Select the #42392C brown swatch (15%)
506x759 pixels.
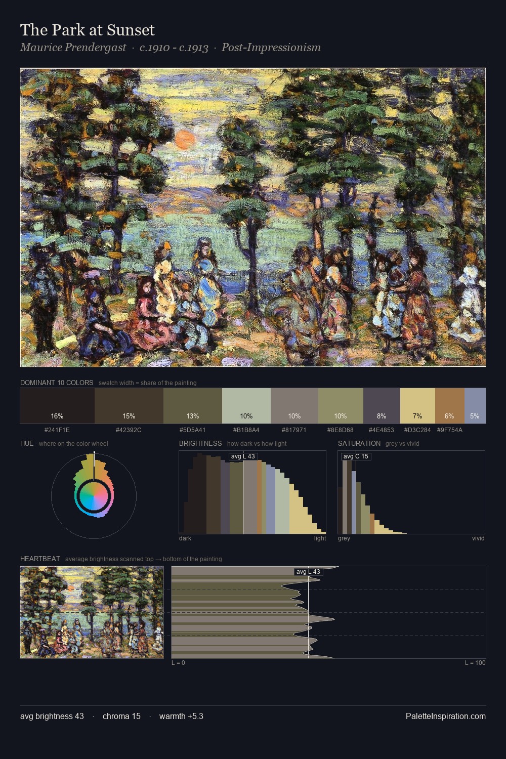pyautogui.click(x=129, y=406)
